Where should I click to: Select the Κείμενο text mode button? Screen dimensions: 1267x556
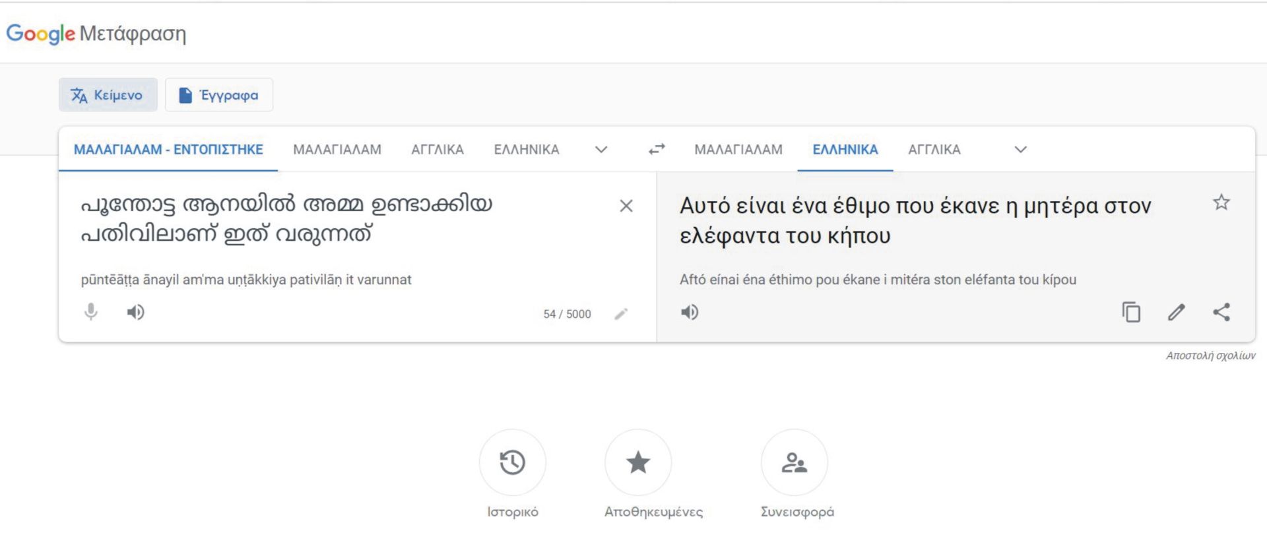108,95
